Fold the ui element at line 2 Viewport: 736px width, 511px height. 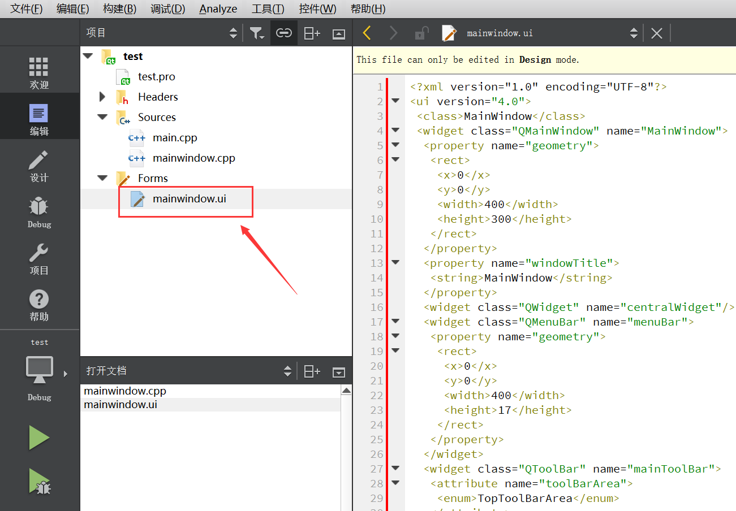(x=395, y=101)
